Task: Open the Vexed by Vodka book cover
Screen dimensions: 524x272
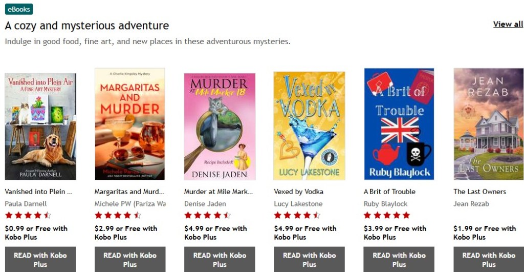Action: pyautogui.click(x=309, y=126)
